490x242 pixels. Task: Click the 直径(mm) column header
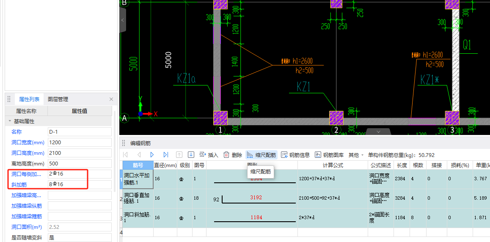point(165,165)
